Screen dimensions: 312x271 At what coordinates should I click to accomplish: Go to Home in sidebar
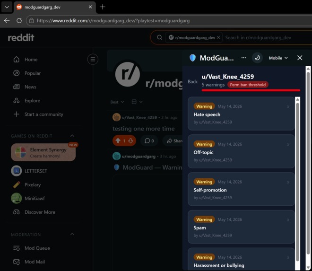click(x=31, y=59)
